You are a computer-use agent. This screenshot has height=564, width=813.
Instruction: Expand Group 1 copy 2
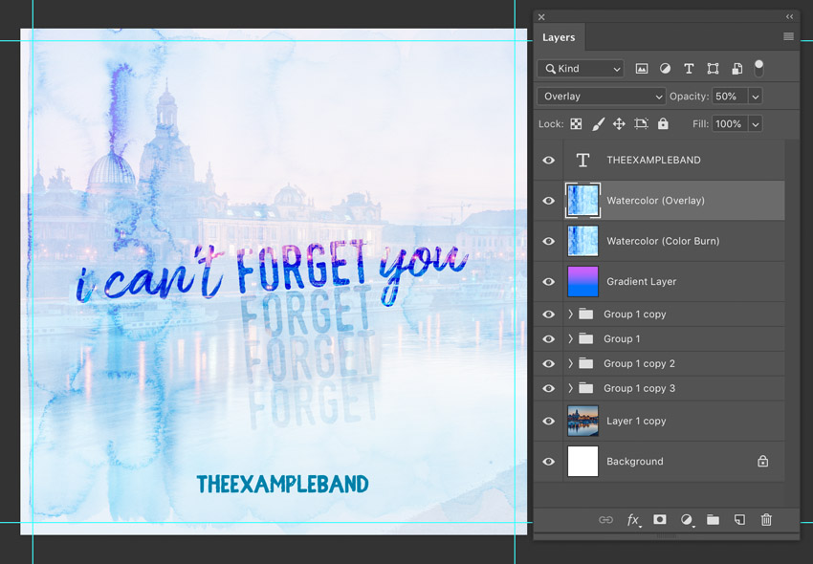[570, 363]
